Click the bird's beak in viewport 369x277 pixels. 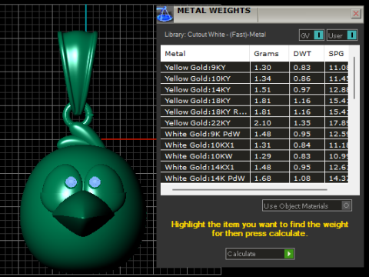click(83, 214)
